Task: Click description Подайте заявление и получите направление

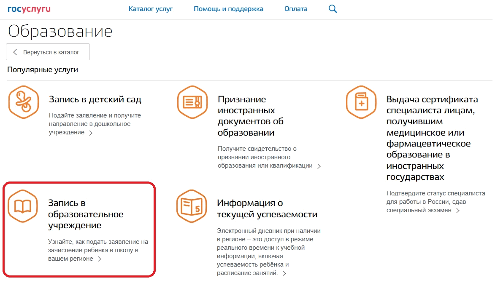Action: (x=95, y=124)
